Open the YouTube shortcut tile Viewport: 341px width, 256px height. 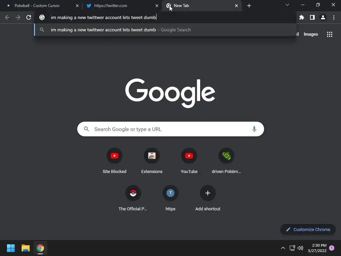[189, 161]
